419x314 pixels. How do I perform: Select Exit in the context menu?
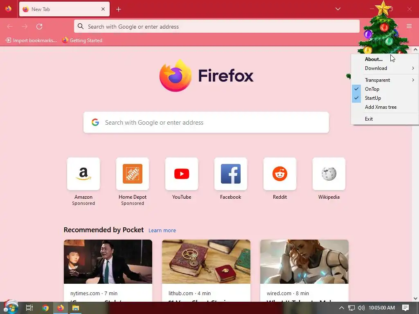click(x=385, y=119)
